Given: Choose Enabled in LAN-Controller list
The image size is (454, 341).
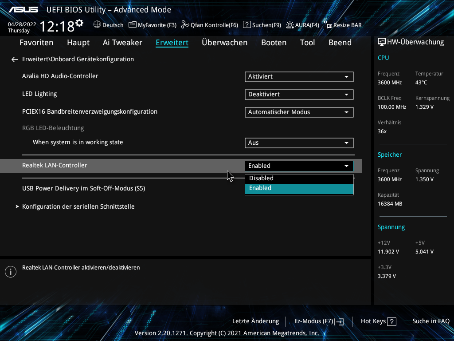Looking at the screenshot, I should coord(299,189).
